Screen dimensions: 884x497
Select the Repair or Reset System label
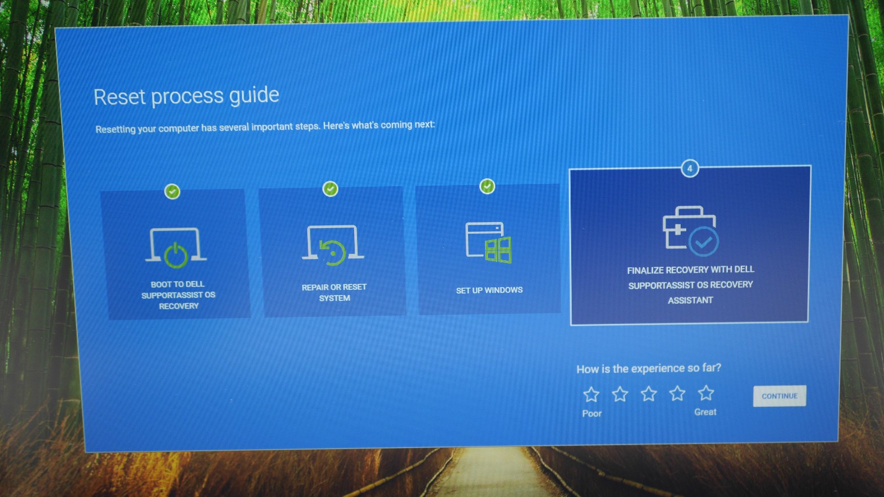click(334, 293)
